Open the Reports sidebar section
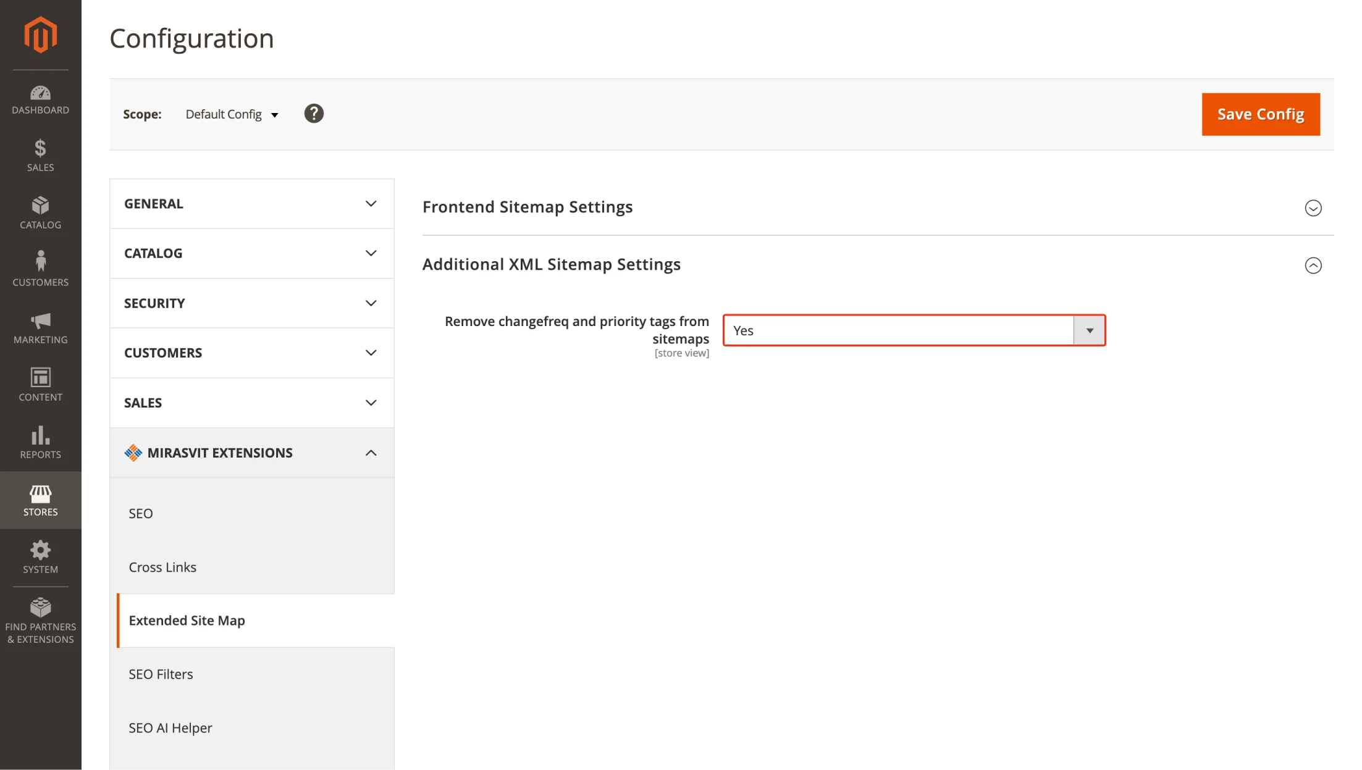The height and width of the screenshot is (770, 1362). point(40,441)
